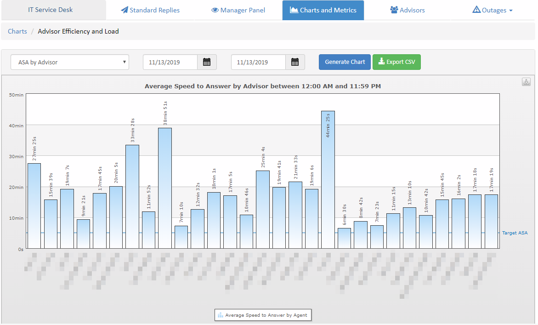Click the Manager Panel eye icon
This screenshot has width=538, height=325.
tap(215, 10)
